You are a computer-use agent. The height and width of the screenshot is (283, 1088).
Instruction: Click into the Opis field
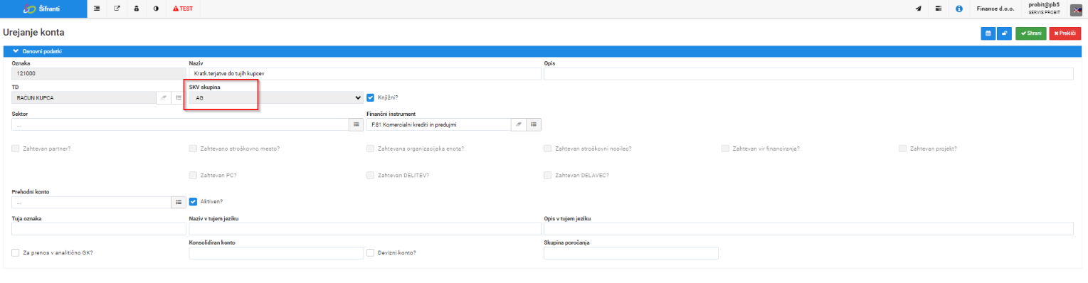click(808, 73)
